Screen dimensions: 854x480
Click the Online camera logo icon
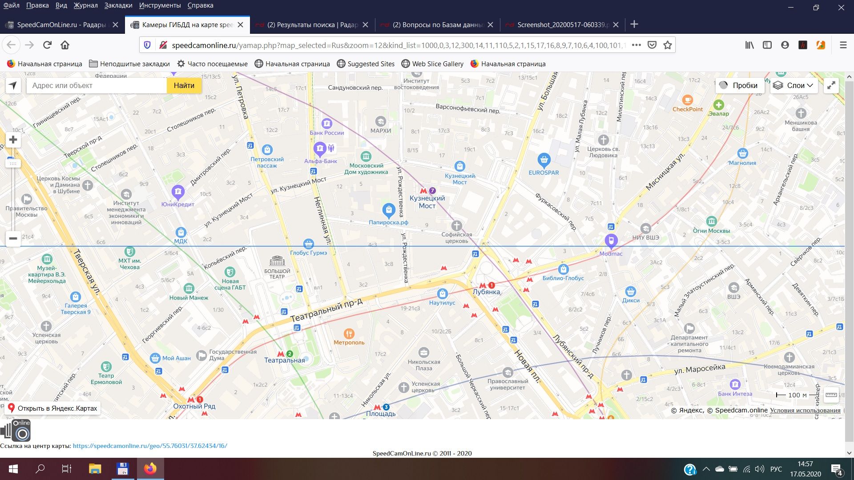(16, 430)
